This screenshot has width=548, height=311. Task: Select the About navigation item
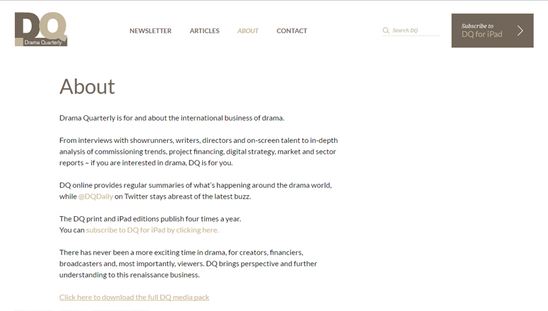[x=248, y=30]
